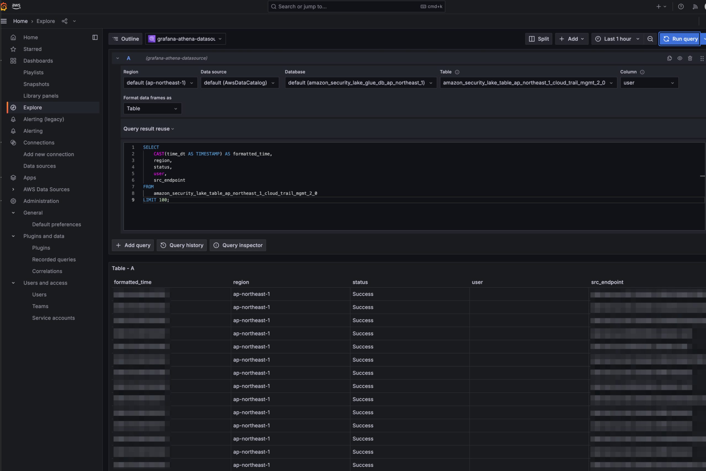Viewport: 706px width, 471px height.
Task: Click the zoom out time range icon
Action: (650, 39)
